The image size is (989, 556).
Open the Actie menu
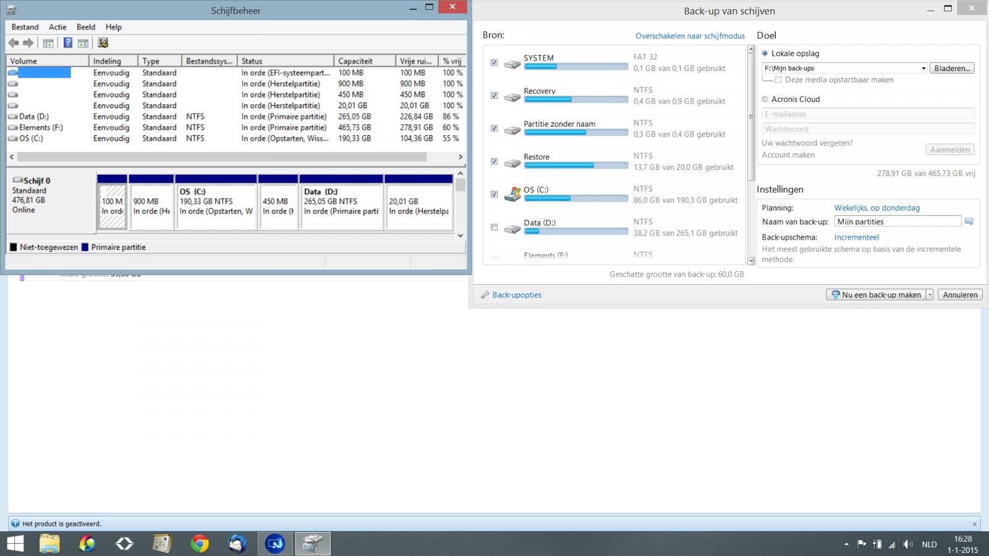(x=57, y=27)
